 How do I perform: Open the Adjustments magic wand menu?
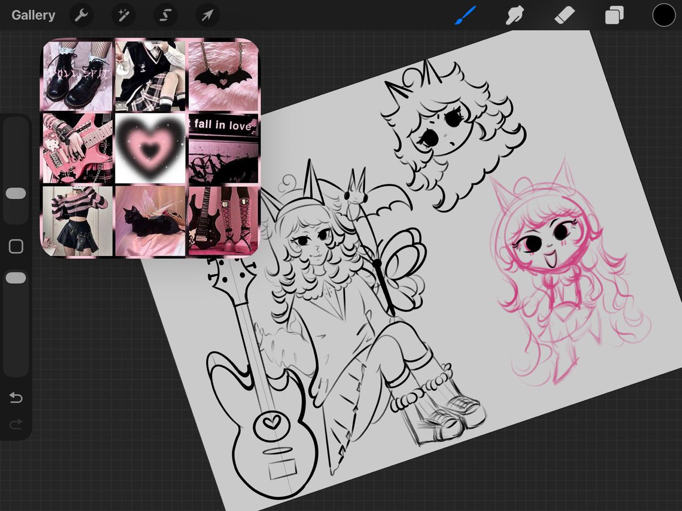pyautogui.click(x=123, y=15)
